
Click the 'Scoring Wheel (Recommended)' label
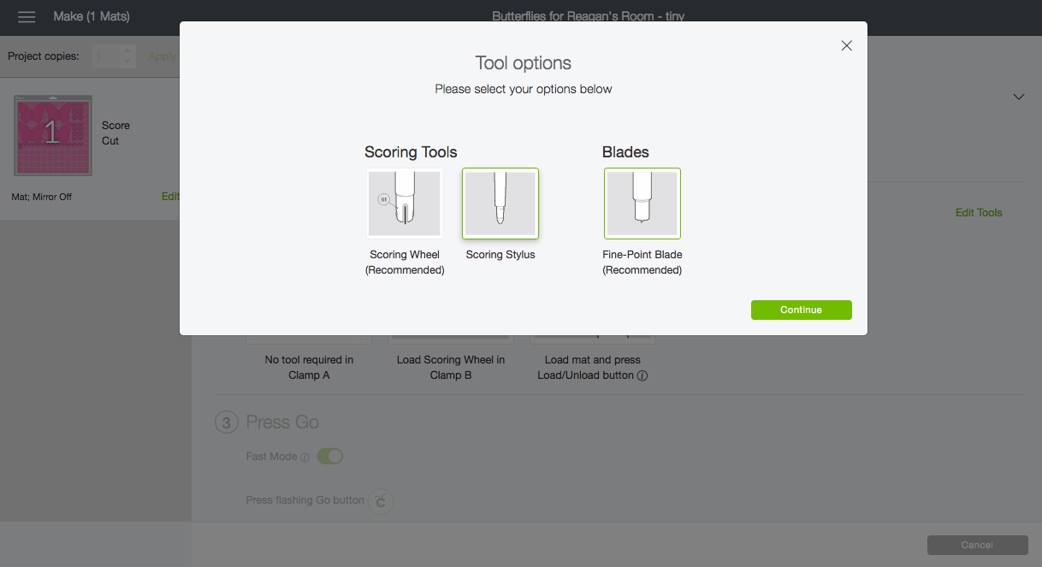point(405,263)
